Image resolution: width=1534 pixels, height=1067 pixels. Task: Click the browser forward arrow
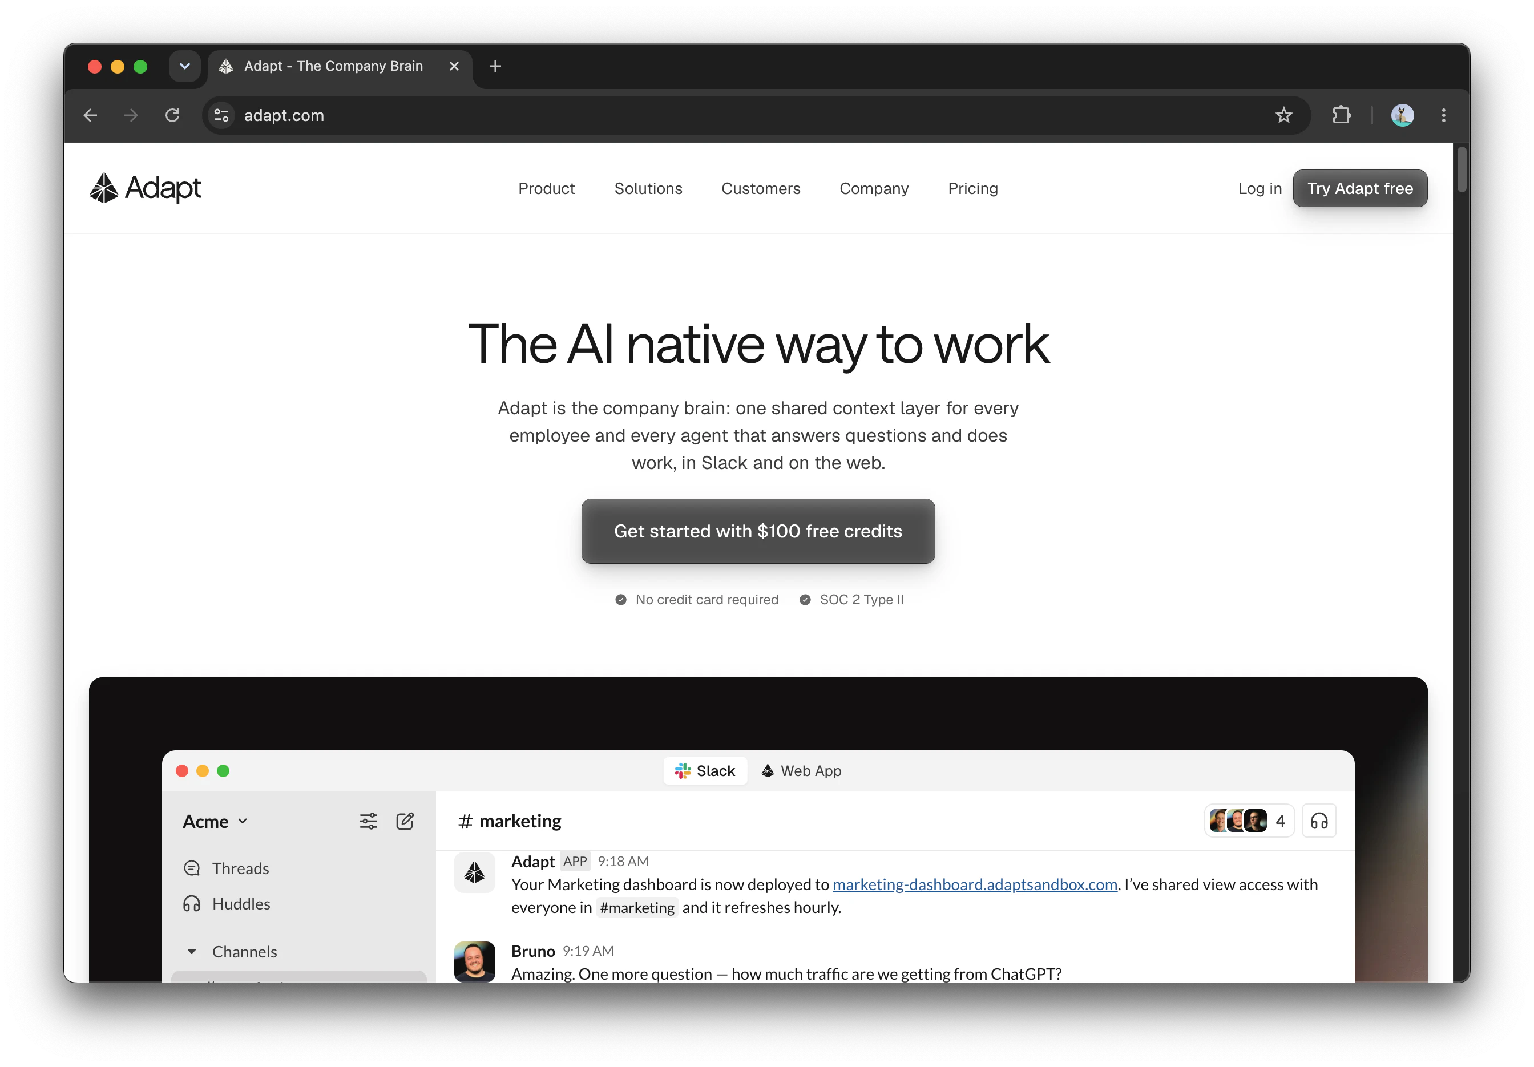point(131,116)
